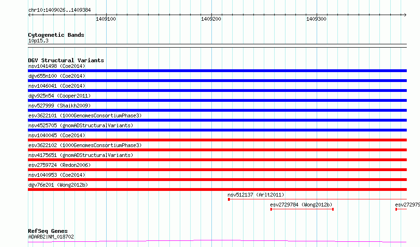This screenshot has height=247, width=420.
Task: Click the right arrow at ruler end
Action: click(x=405, y=15)
